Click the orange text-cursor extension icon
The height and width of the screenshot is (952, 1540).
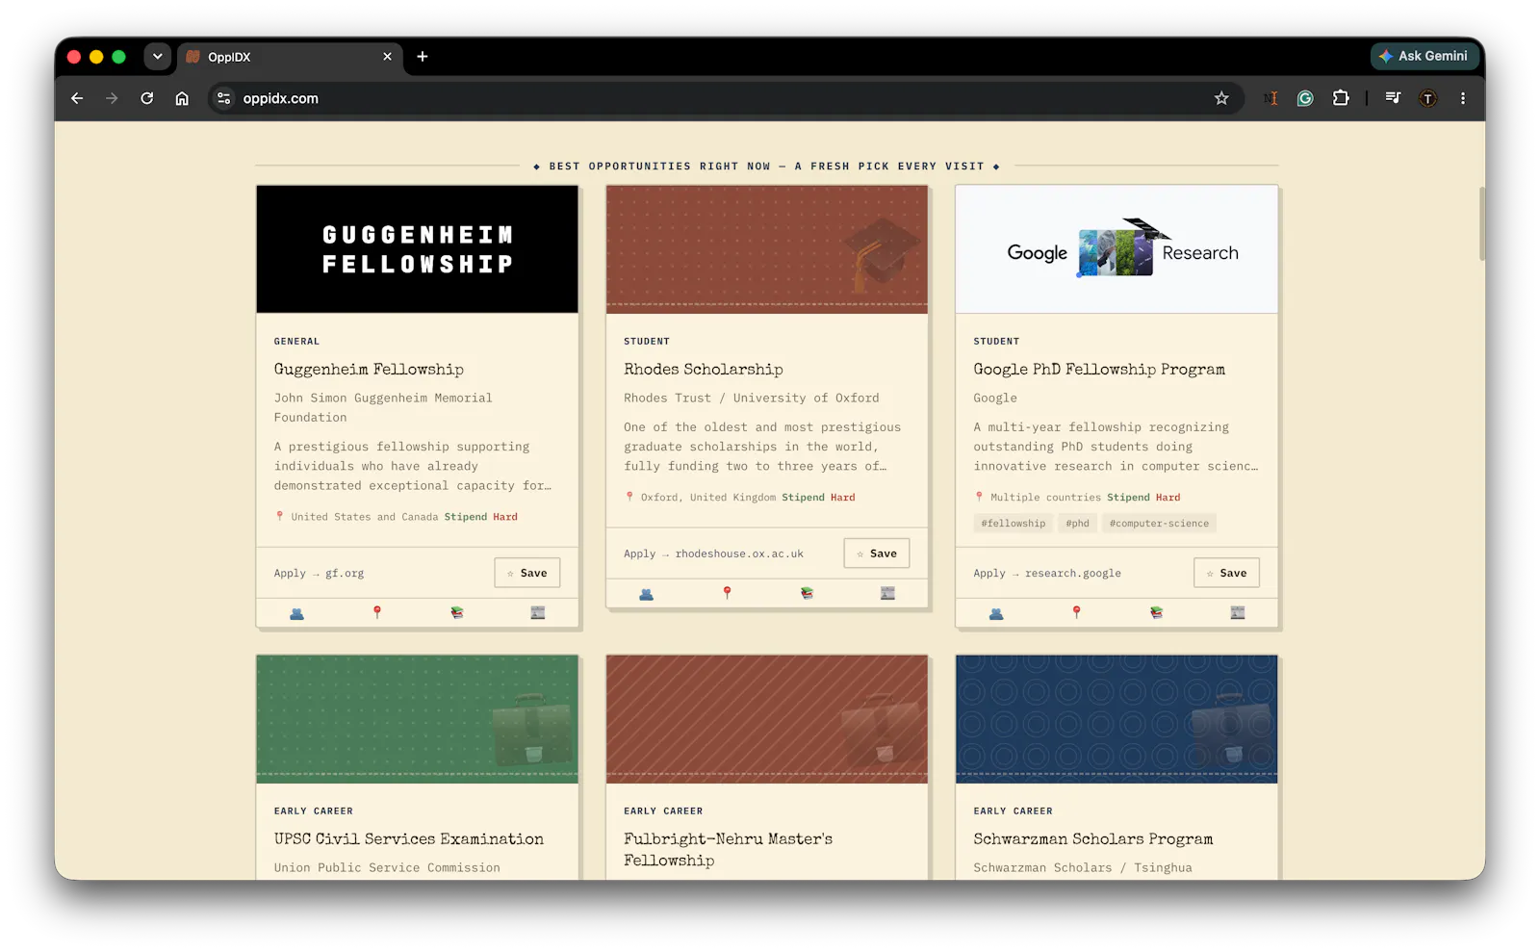pyautogui.click(x=1271, y=98)
